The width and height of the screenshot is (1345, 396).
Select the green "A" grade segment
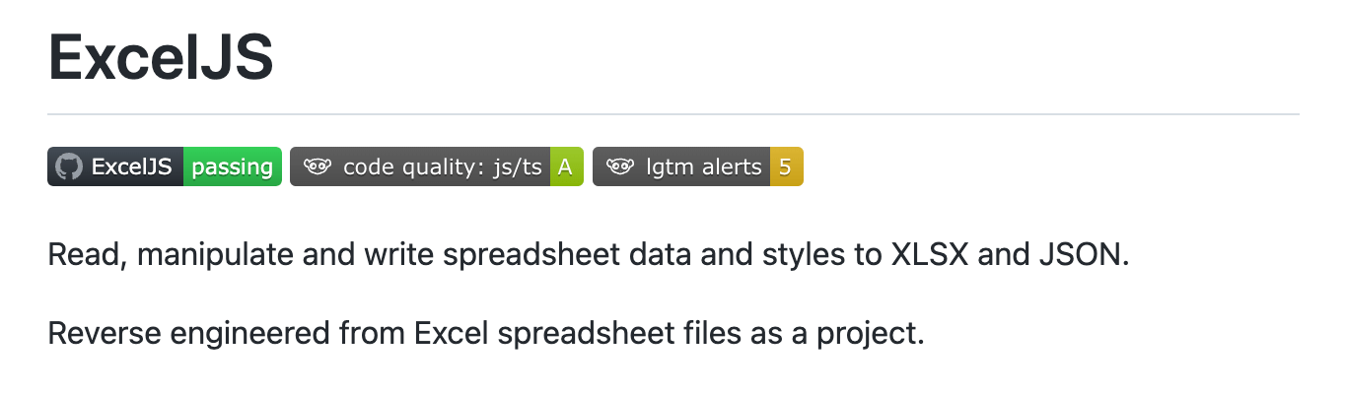[x=566, y=166]
